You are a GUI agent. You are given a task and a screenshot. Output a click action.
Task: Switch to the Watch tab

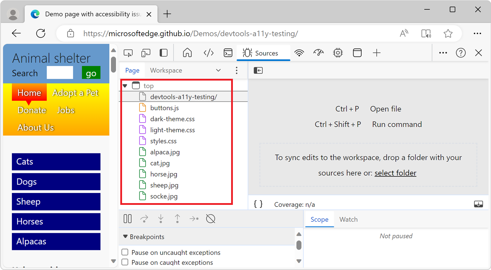point(348,219)
